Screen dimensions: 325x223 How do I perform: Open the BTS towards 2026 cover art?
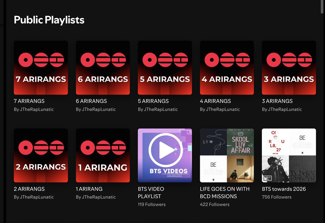pyautogui.click(x=289, y=155)
